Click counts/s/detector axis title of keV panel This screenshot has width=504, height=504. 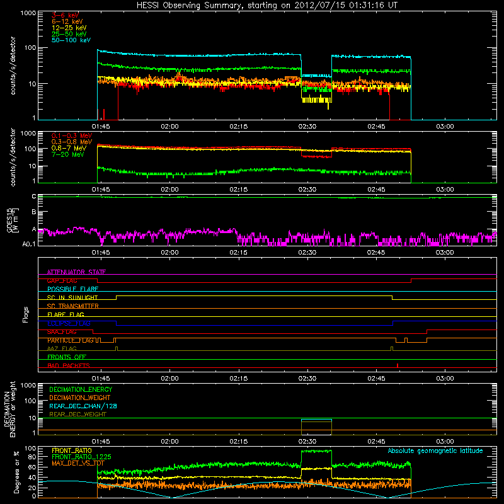click(x=13, y=66)
